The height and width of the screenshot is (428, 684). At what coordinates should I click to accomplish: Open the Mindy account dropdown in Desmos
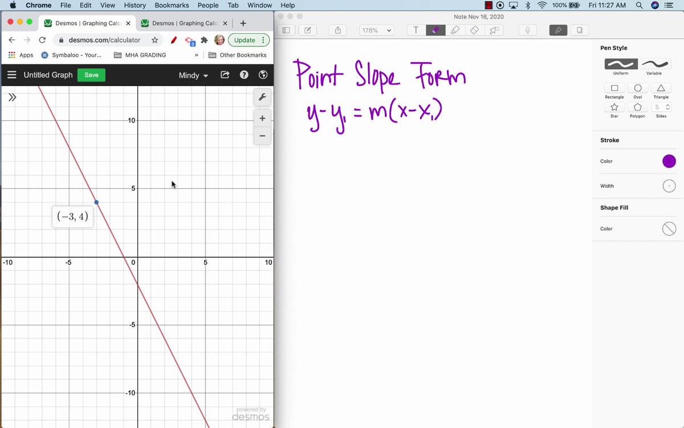click(x=193, y=75)
